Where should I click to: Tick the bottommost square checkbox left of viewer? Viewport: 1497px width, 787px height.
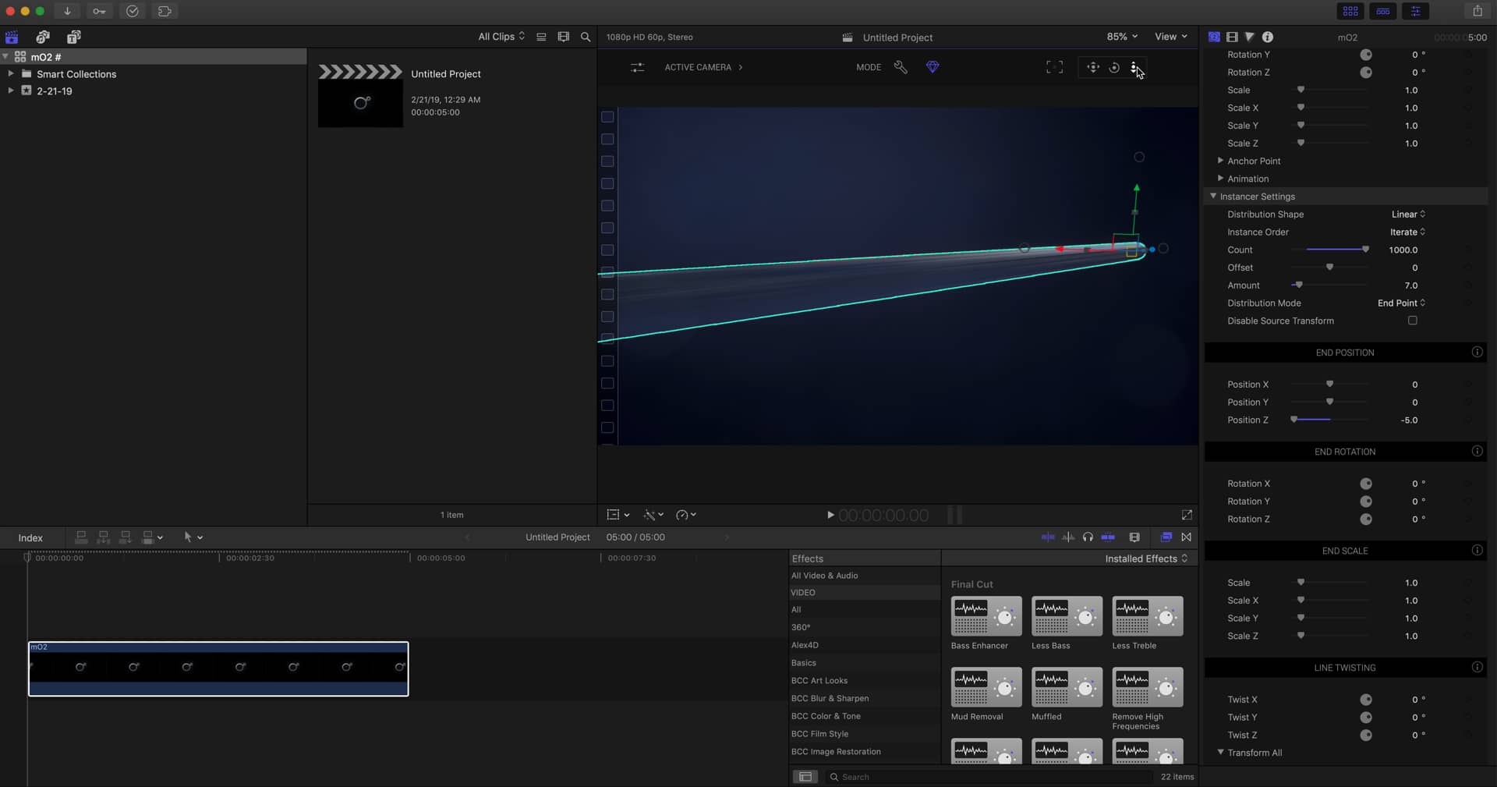[607, 427]
